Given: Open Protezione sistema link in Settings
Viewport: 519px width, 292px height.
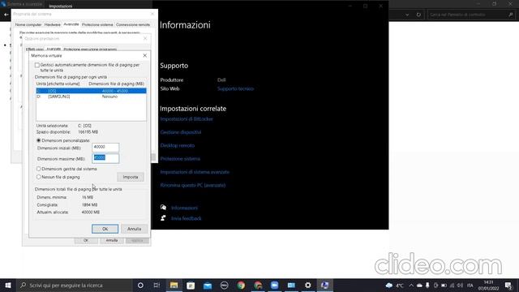Looking at the screenshot, I should click(x=180, y=159).
